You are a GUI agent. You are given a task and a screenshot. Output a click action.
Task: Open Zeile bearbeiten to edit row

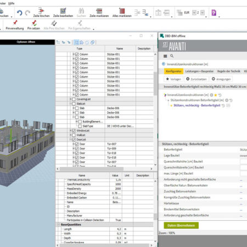pyautogui.click(x=63, y=13)
